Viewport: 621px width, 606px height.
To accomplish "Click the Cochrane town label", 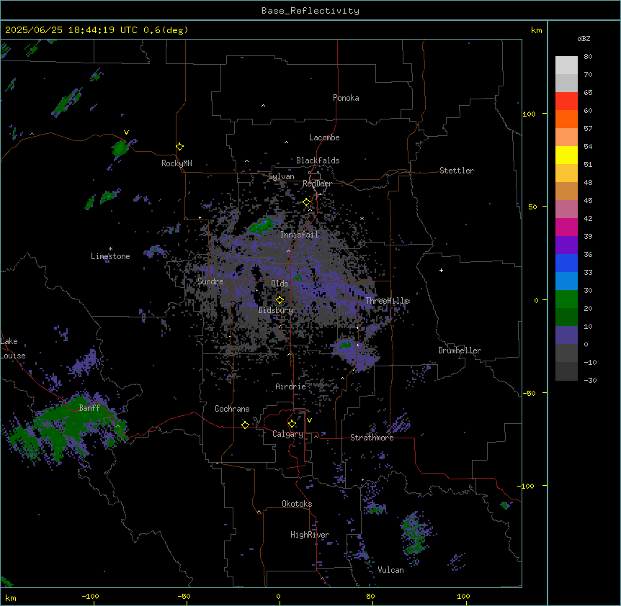I will tap(232, 409).
